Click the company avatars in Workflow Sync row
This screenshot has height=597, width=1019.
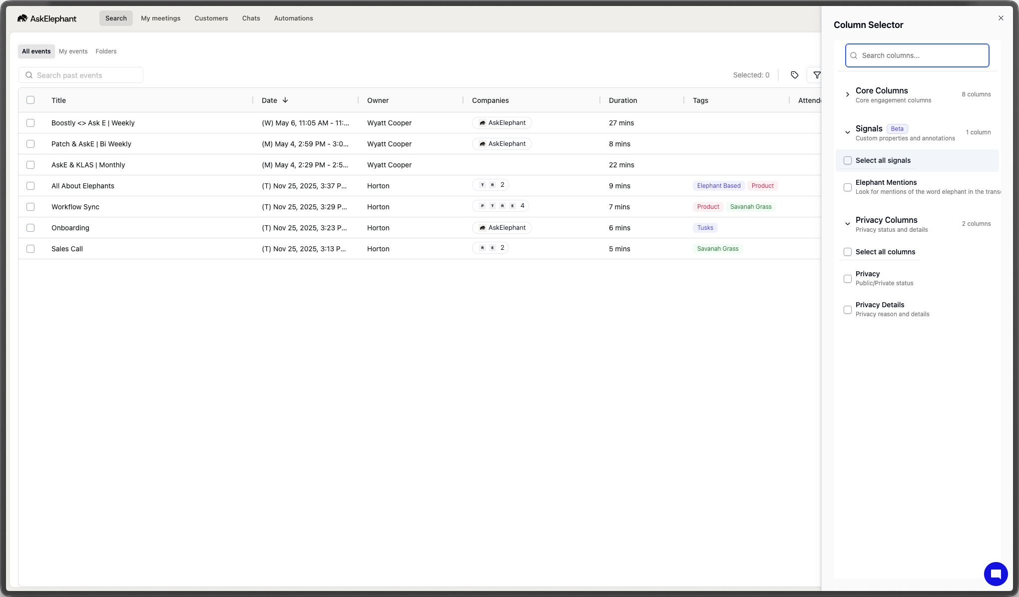501,206
